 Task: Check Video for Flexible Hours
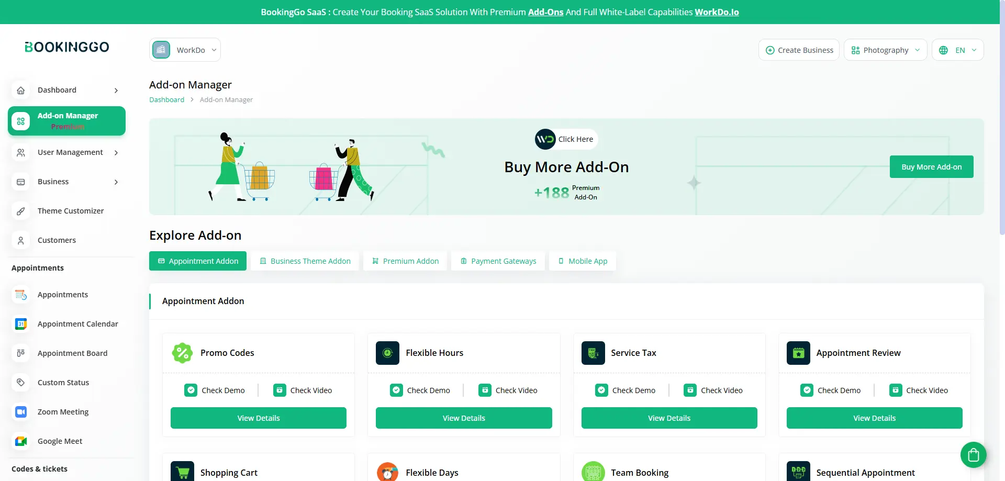508,390
